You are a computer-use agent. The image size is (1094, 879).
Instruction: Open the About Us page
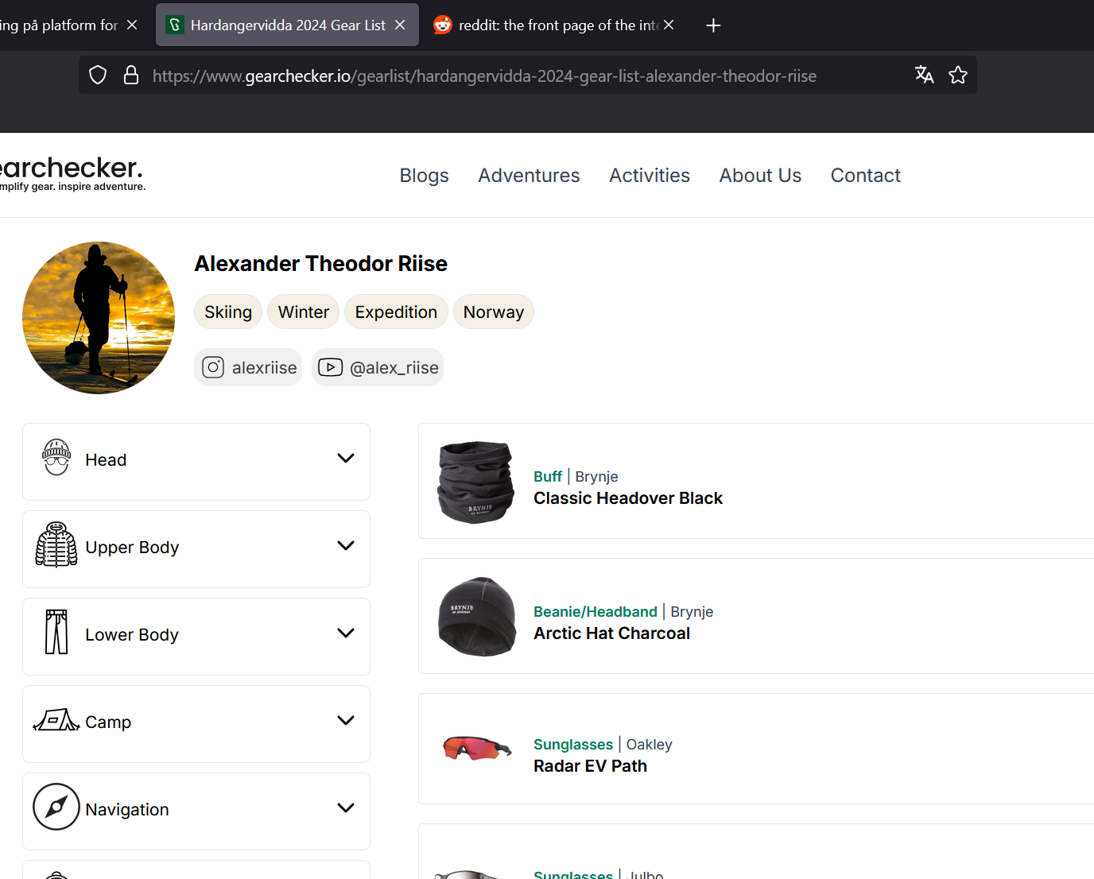pos(759,176)
